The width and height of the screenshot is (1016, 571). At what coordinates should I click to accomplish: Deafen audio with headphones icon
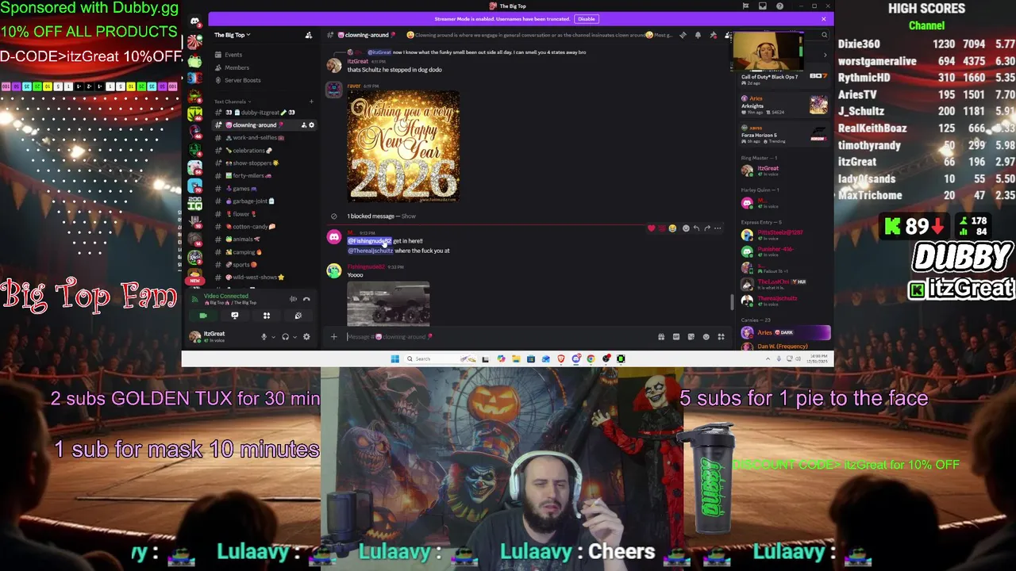285,337
